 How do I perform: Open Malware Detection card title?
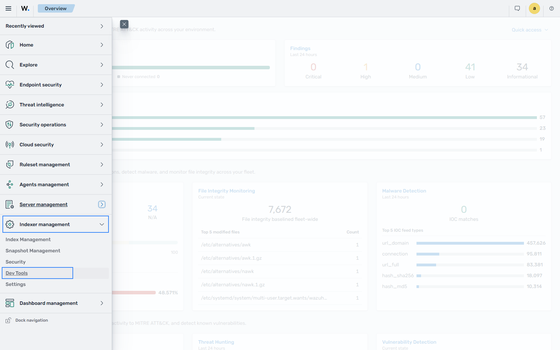[x=404, y=191]
